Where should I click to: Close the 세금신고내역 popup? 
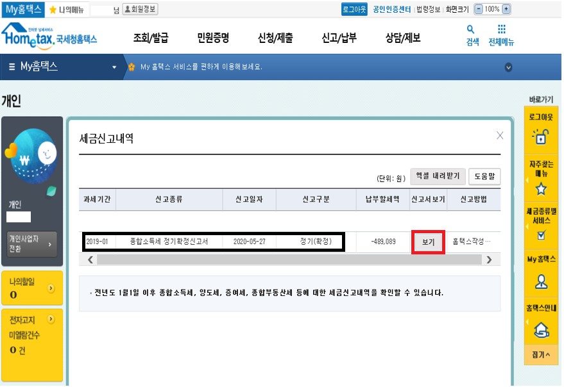click(x=500, y=135)
